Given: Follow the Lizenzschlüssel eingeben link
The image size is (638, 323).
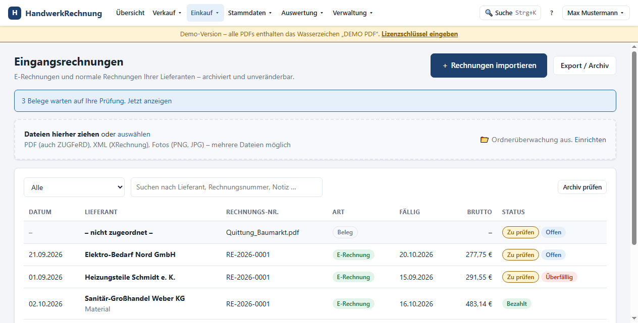Looking at the screenshot, I should pyautogui.click(x=419, y=34).
